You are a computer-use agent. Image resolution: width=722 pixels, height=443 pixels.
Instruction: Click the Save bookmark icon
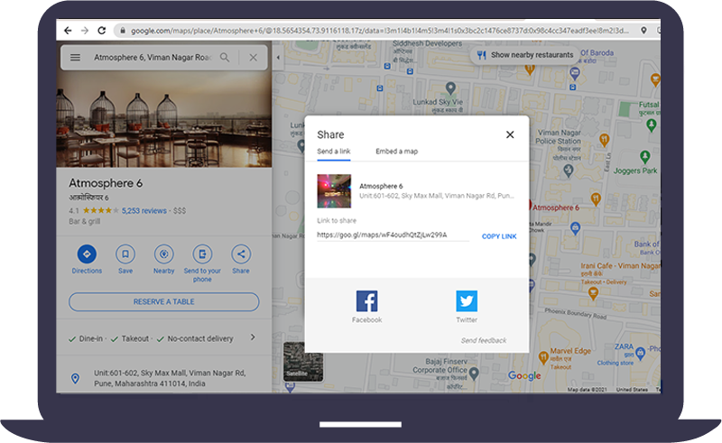coord(125,254)
